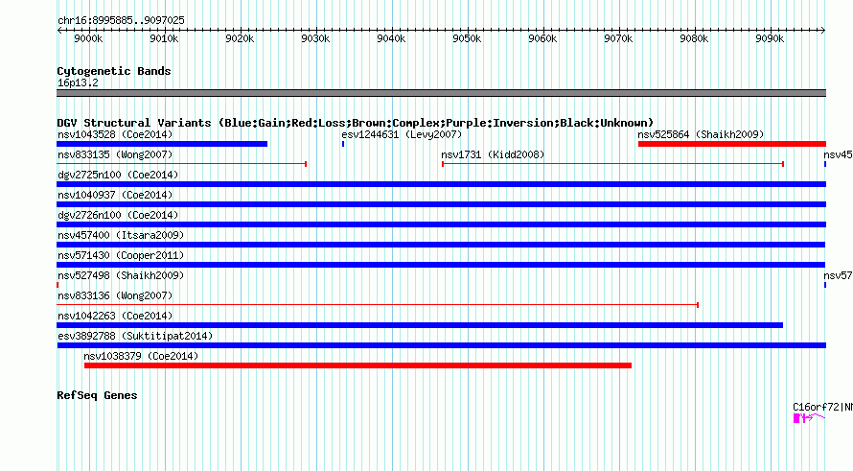853x471 pixels.
Task: Click the 9080k ruler tick
Action: pos(694,38)
